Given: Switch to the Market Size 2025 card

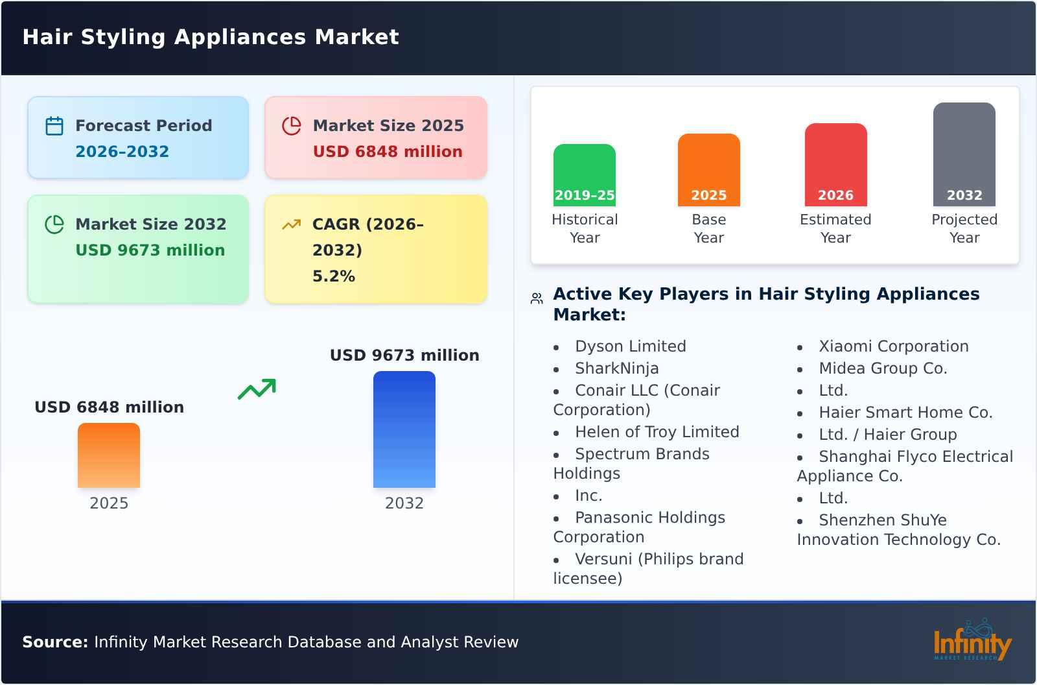Looking at the screenshot, I should tap(376, 137).
